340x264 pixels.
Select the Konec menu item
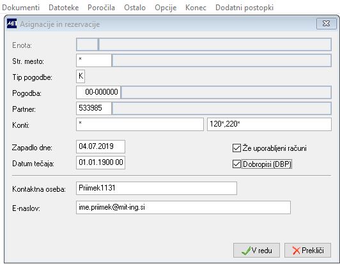[196, 8]
